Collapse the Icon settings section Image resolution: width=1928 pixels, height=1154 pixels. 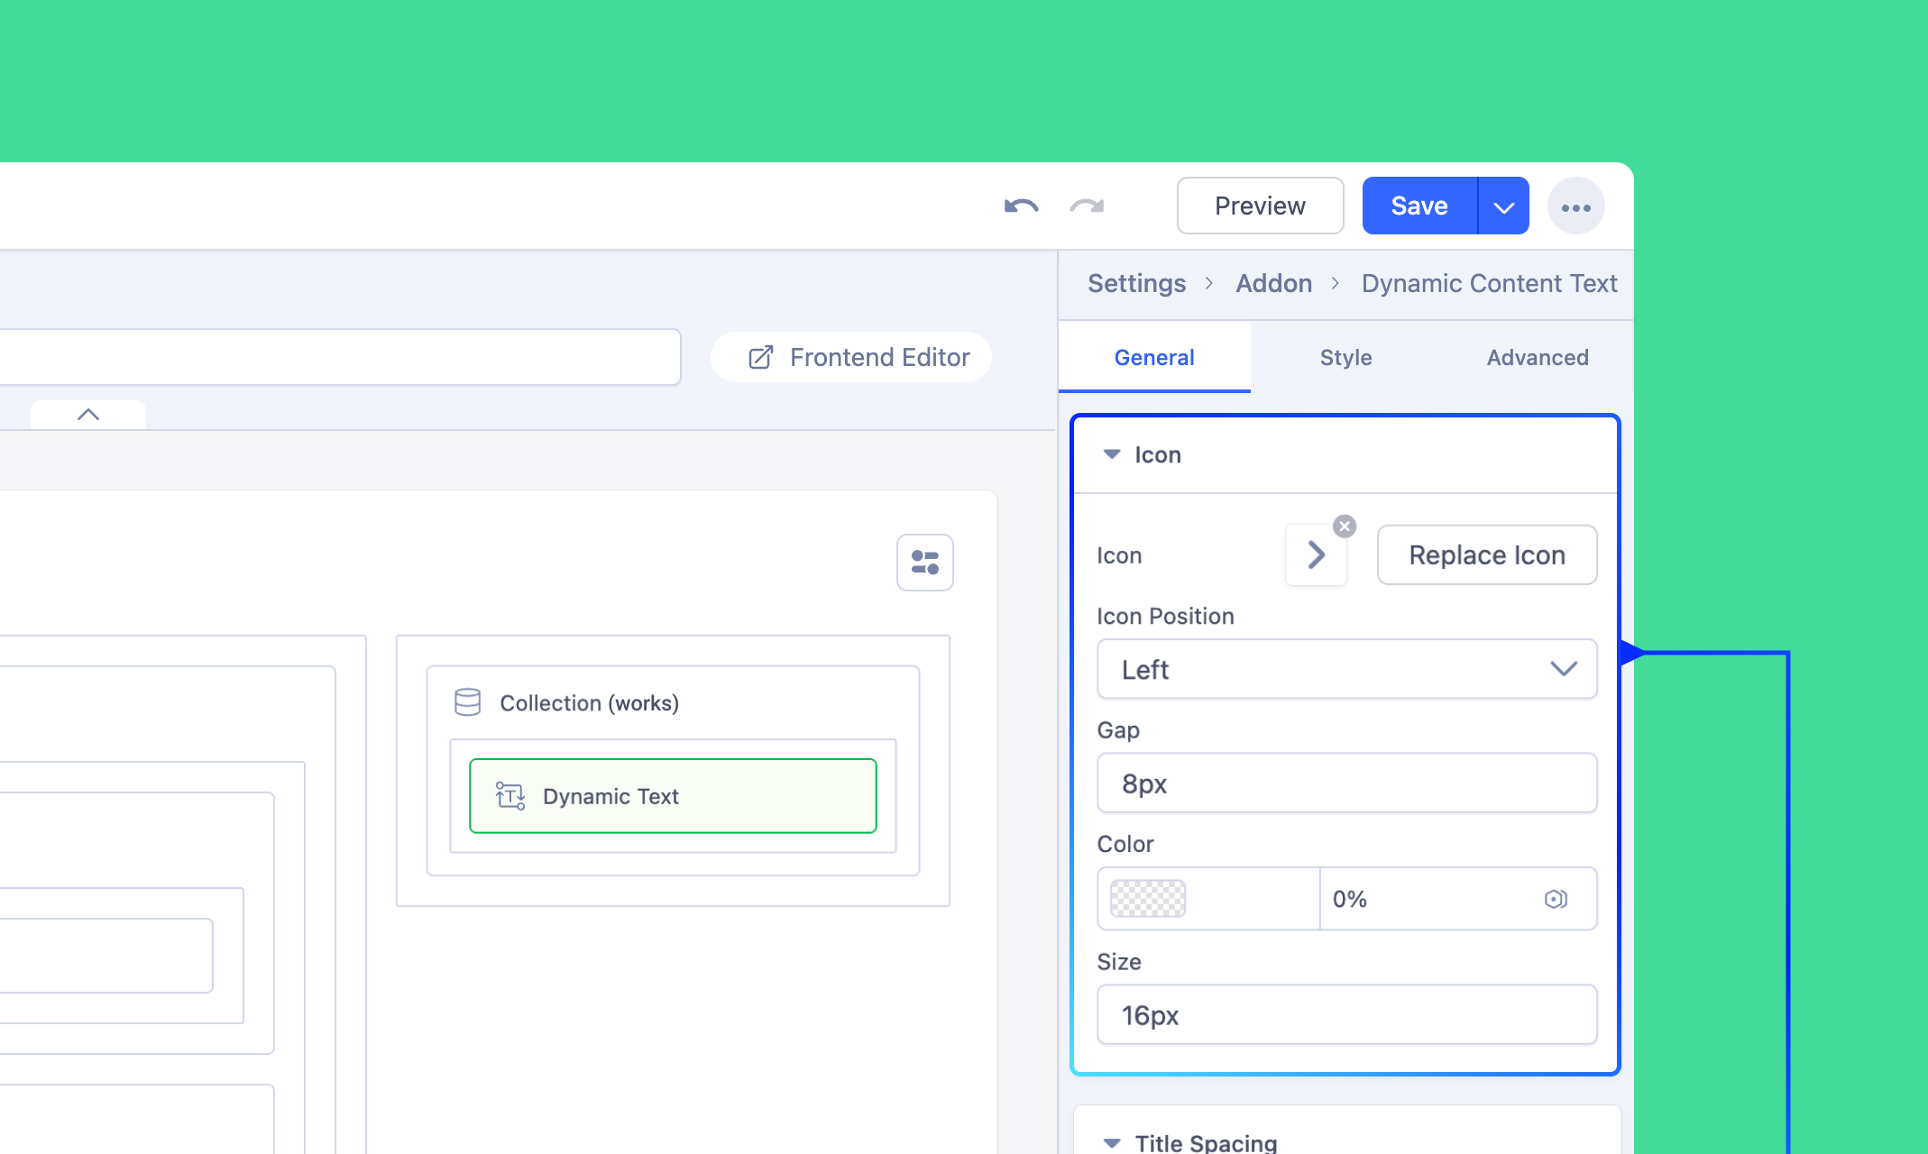click(1112, 454)
